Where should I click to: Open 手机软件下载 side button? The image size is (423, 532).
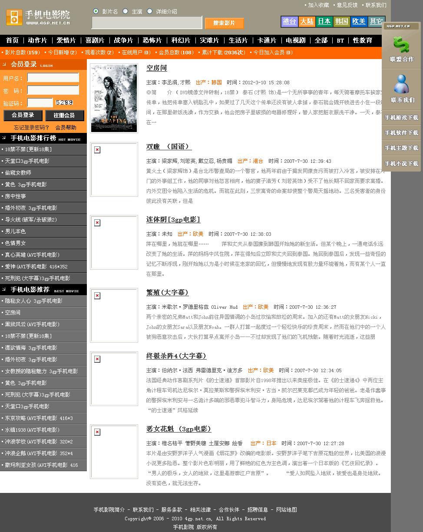[x=401, y=132]
